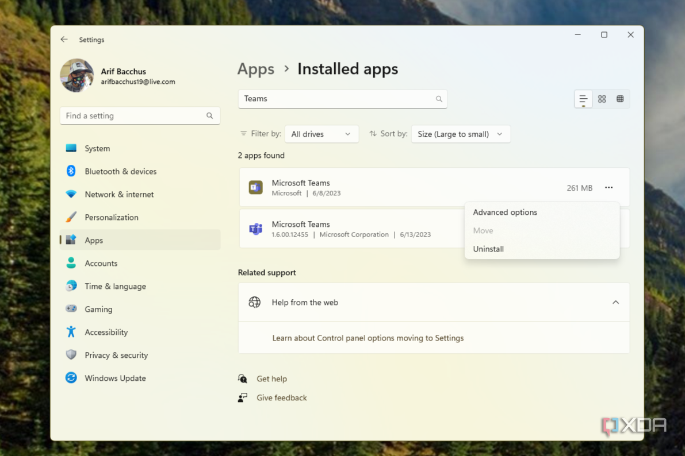Open the Filter by drives dropdown
The width and height of the screenshot is (685, 456).
(322, 134)
